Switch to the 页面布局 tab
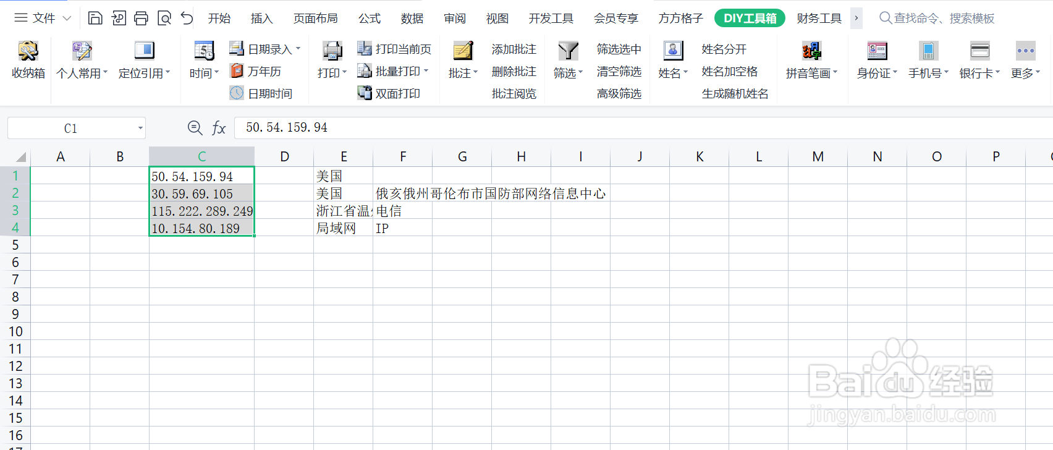This screenshot has height=450, width=1053. [x=316, y=18]
